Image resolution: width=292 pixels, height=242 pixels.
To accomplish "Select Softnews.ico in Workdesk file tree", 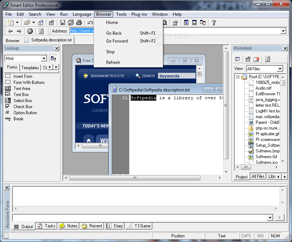I will click(x=266, y=162).
